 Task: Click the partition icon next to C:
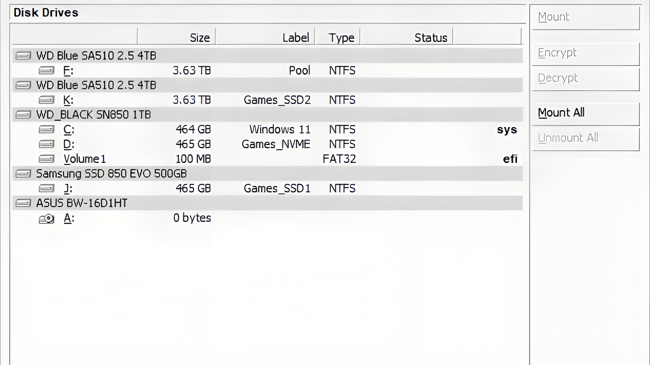coord(46,129)
